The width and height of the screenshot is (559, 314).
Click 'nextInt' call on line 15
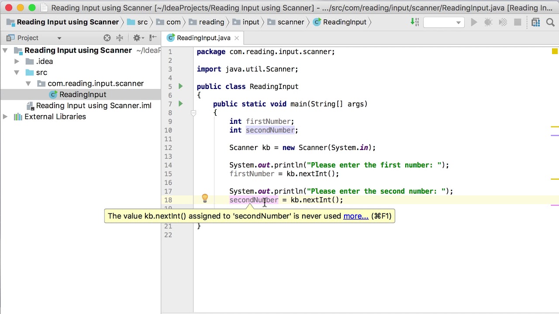coord(313,174)
